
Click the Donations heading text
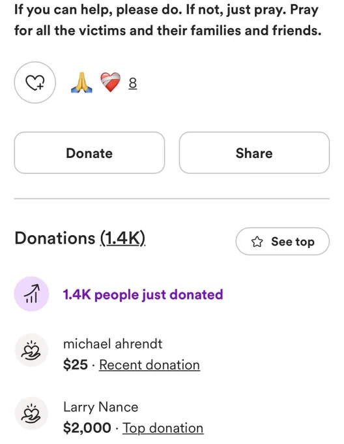[x=55, y=238]
